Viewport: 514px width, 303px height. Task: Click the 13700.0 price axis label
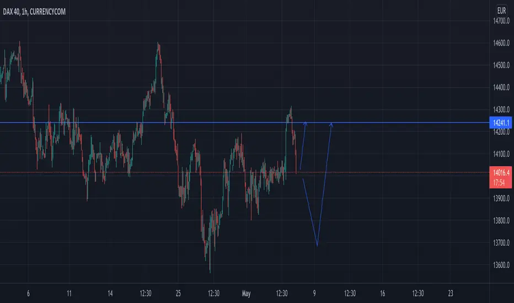click(x=501, y=243)
